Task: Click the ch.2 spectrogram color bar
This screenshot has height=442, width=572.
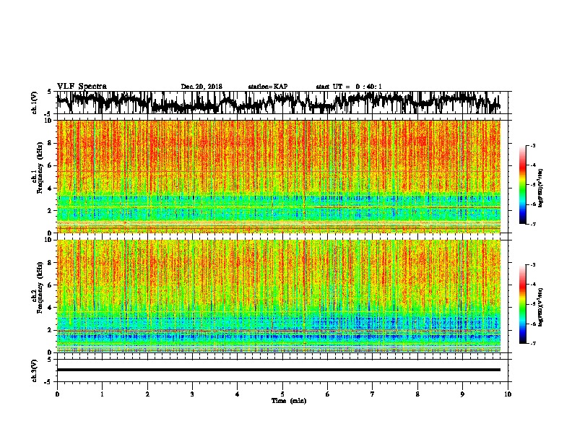Action: point(522,304)
